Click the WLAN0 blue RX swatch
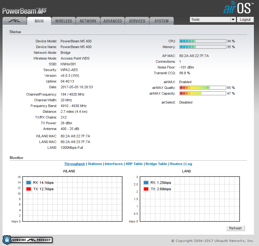Viewport: 259px width, 246px height. tap(29, 183)
